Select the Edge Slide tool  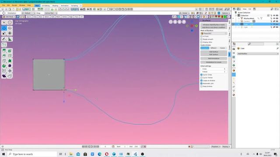pos(4,71)
